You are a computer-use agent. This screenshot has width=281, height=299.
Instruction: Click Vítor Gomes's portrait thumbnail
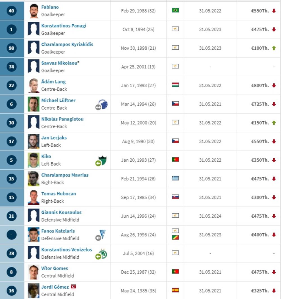click(34, 272)
